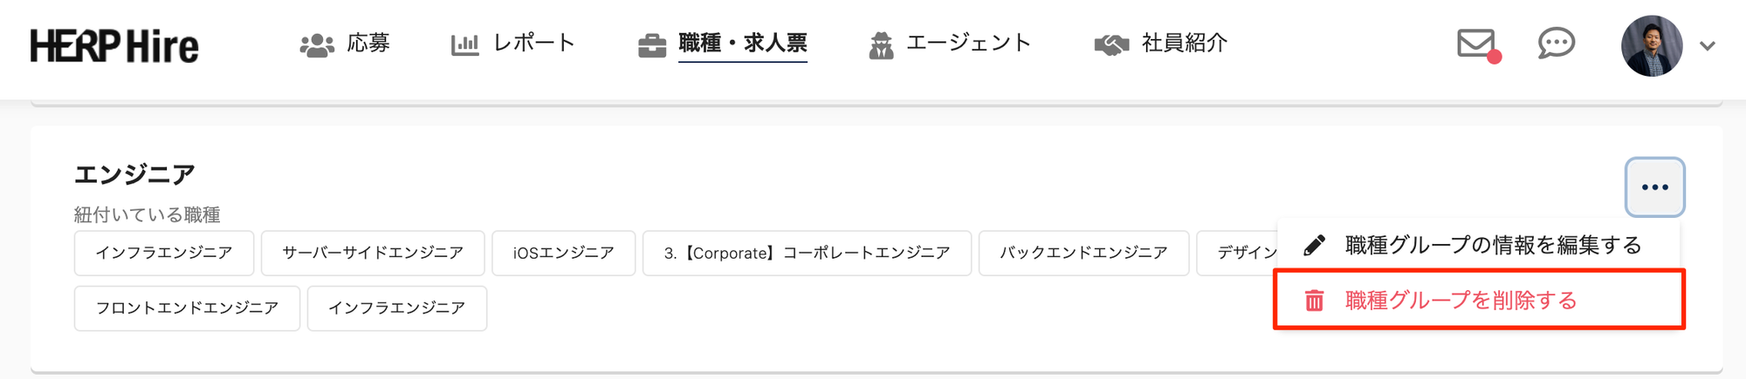Select 職種グループの情報を編集する menu item
This screenshot has height=379, width=1746.
(1493, 246)
